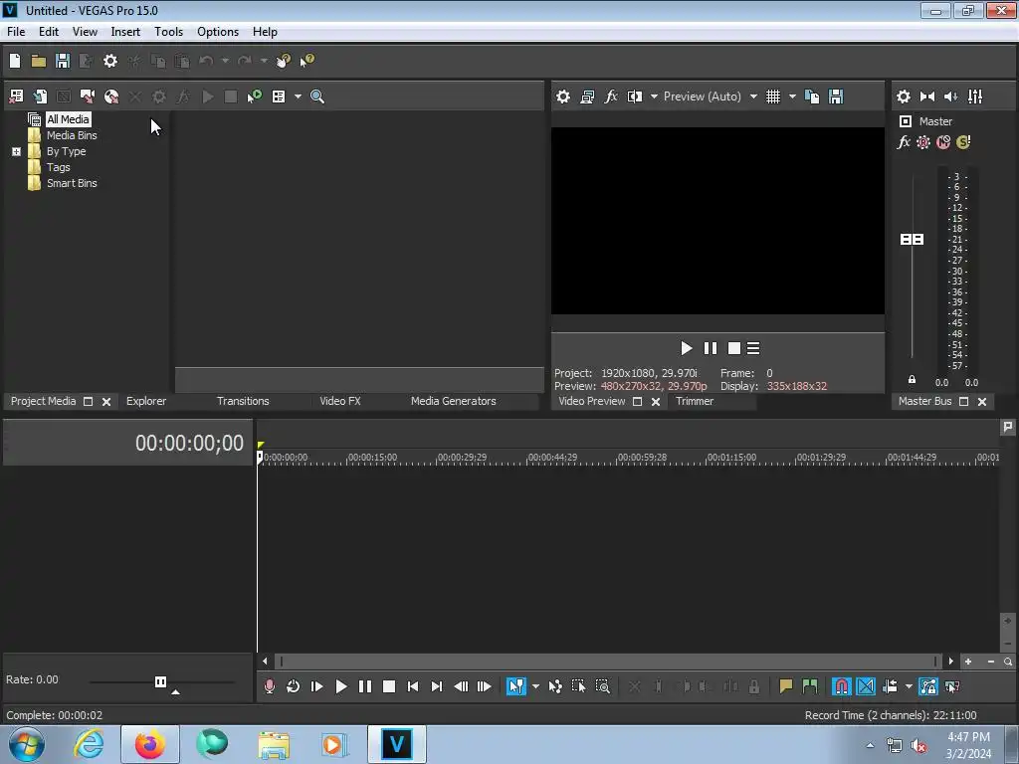Click the playback Rate slider handle
The height and width of the screenshot is (764, 1019).
point(160,681)
